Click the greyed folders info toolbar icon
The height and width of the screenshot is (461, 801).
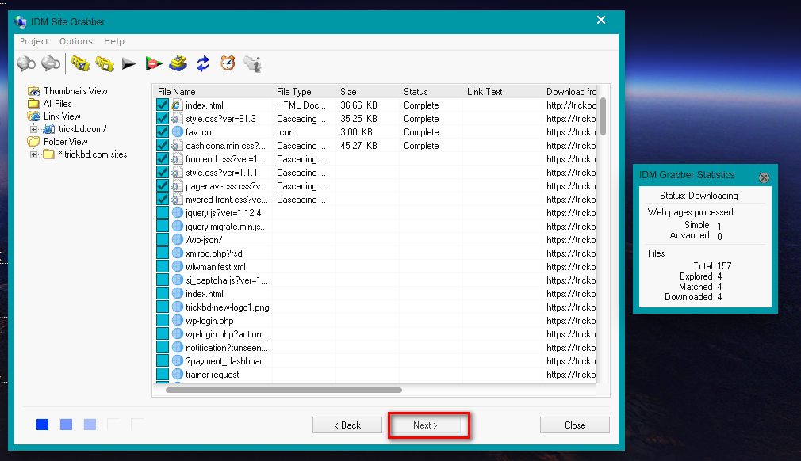(253, 63)
